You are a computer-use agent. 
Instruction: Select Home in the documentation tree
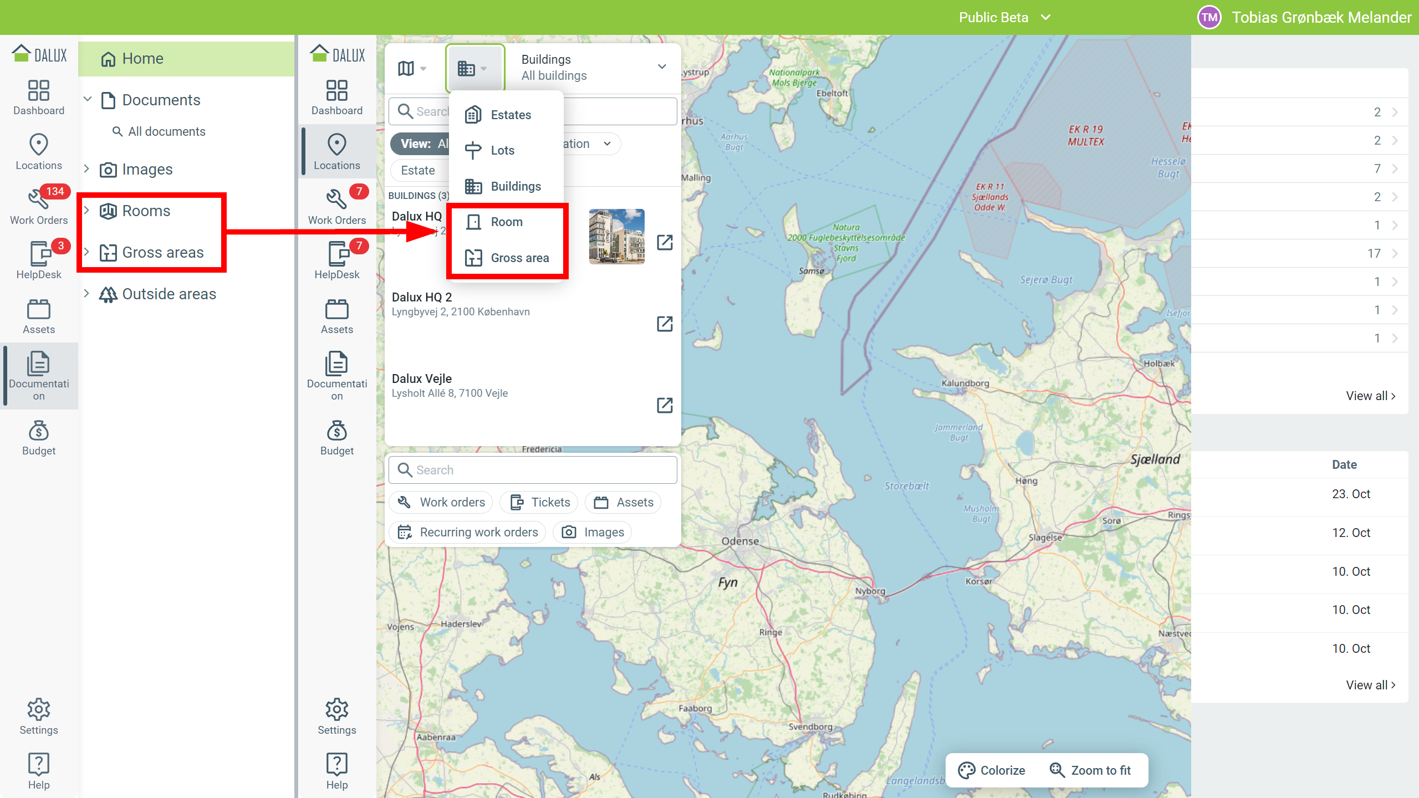coord(186,58)
